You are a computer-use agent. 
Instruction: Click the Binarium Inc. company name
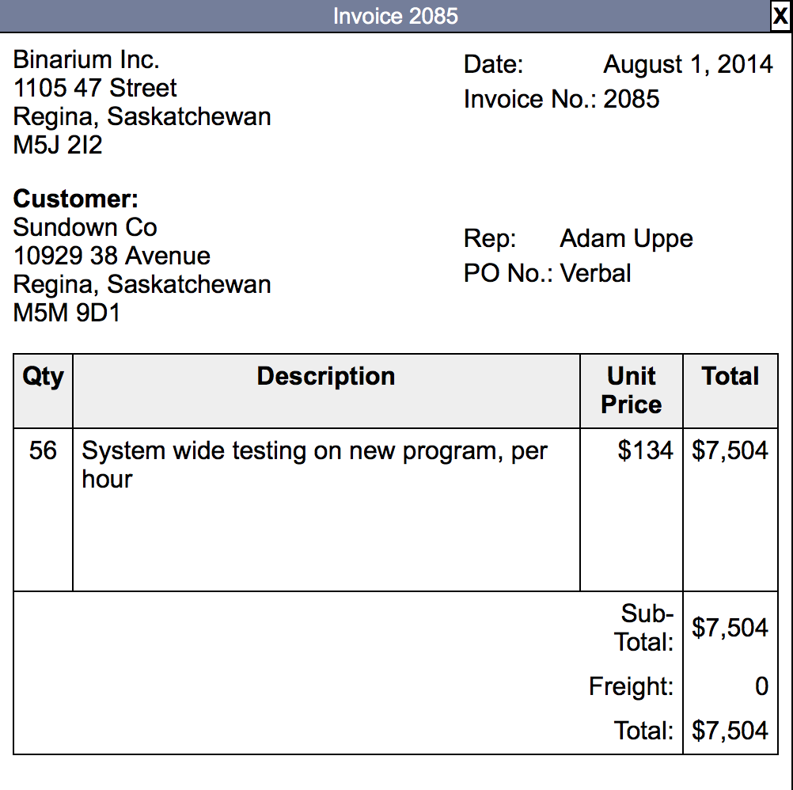85,59
